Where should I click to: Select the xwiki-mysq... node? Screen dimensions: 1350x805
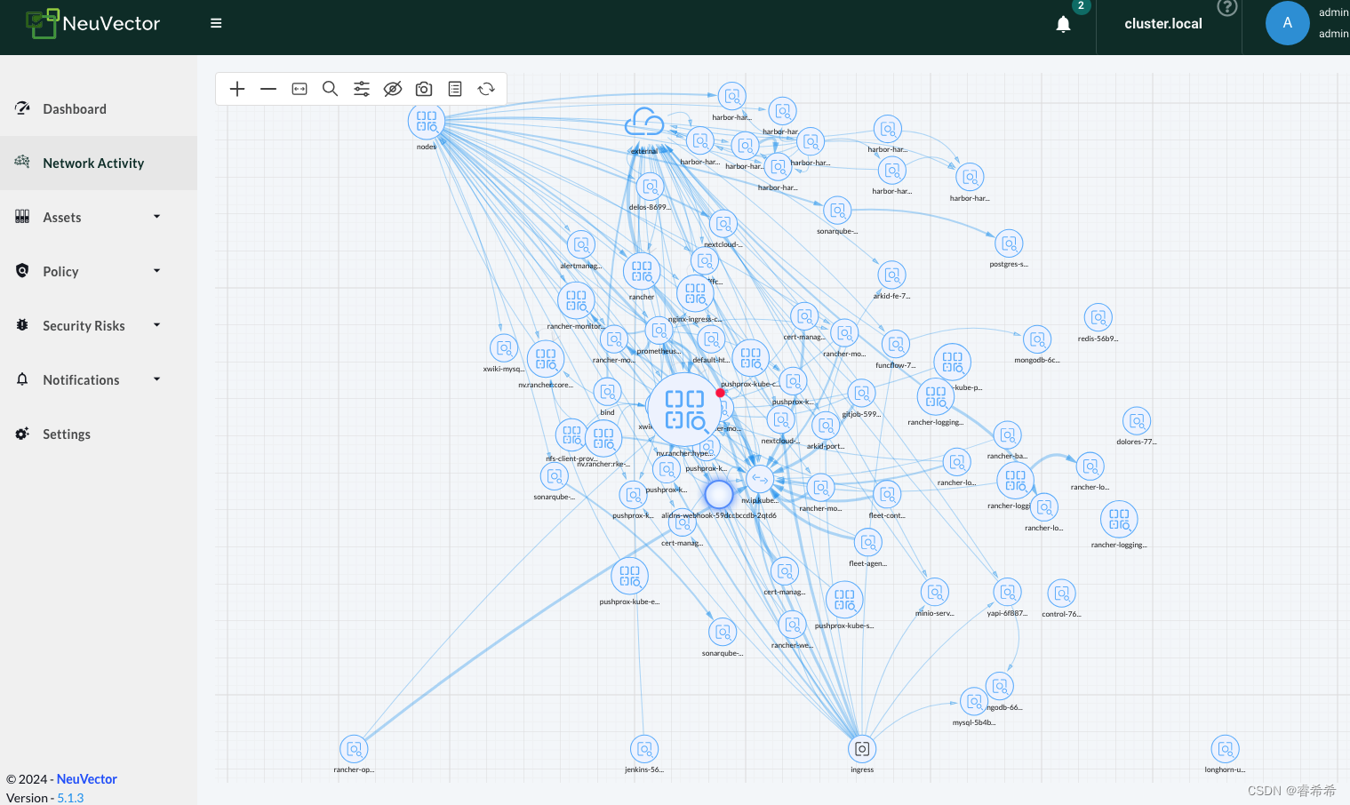504,348
